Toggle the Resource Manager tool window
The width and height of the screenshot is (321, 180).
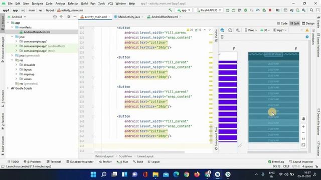click(x=3, y=49)
